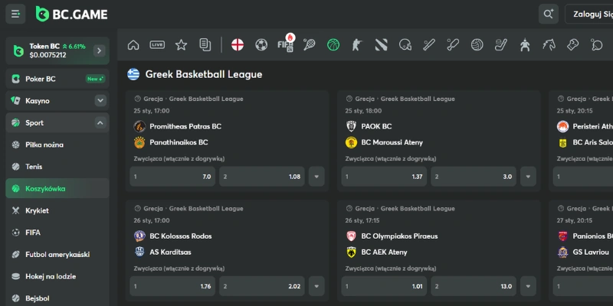Select the American football helmet icon
Image resolution: width=613 pixels, height=306 pixels.
click(x=405, y=45)
